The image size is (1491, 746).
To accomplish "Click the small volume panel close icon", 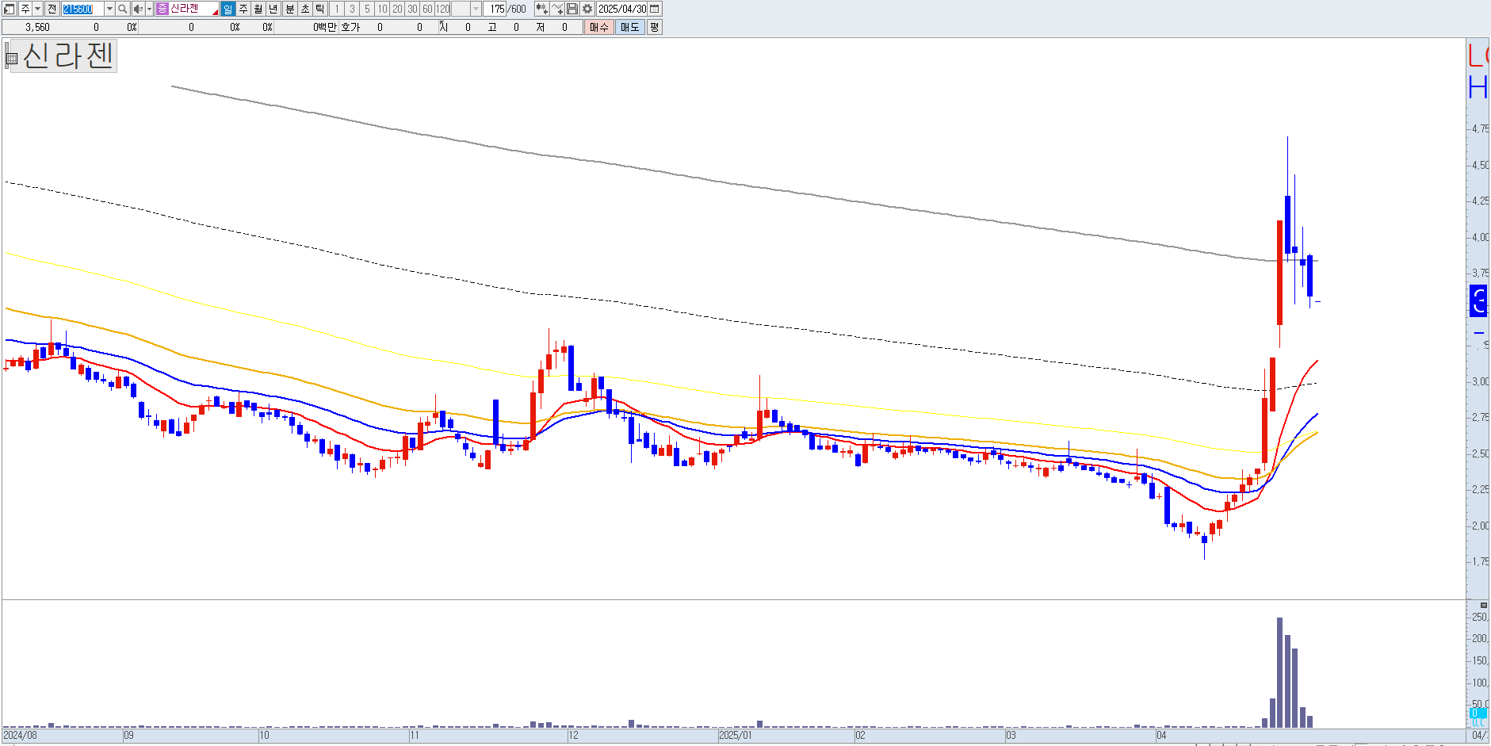I will click(1484, 605).
